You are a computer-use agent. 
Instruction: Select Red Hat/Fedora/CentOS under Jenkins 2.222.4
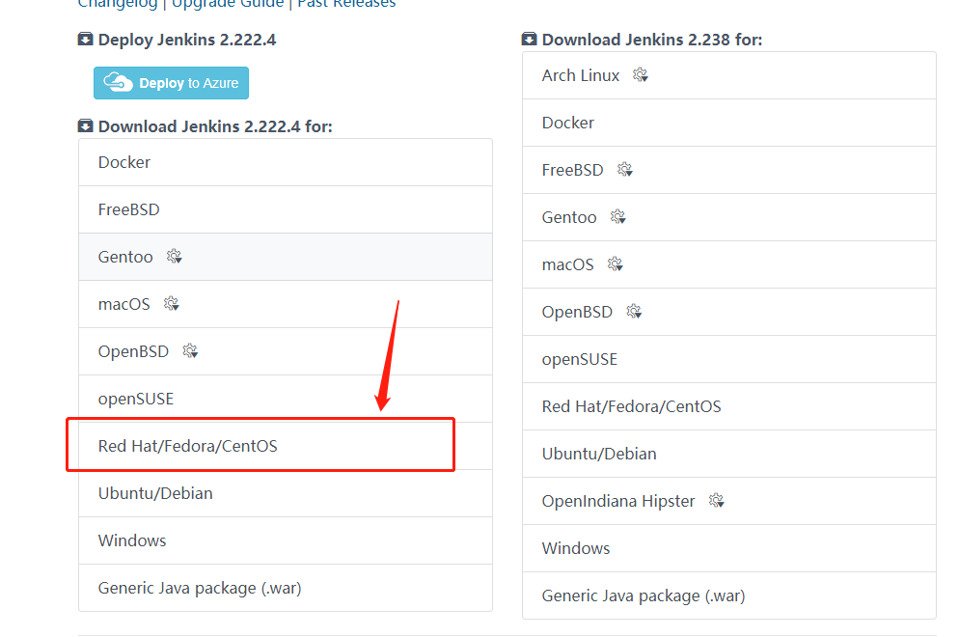click(286, 446)
